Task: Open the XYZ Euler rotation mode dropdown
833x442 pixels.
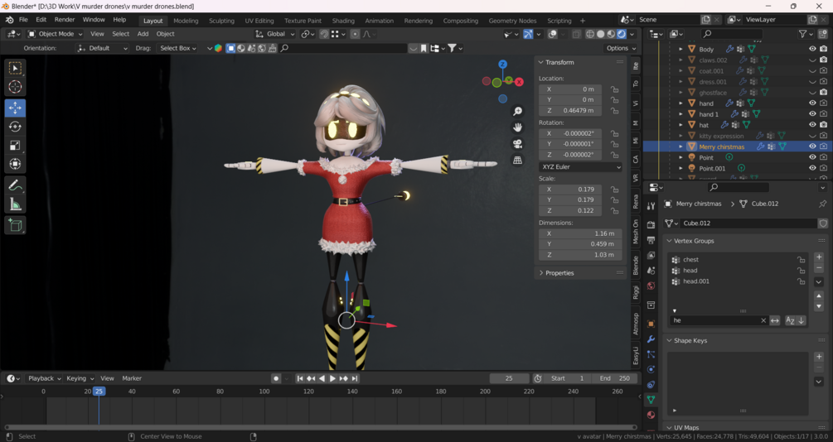Action: (580, 166)
